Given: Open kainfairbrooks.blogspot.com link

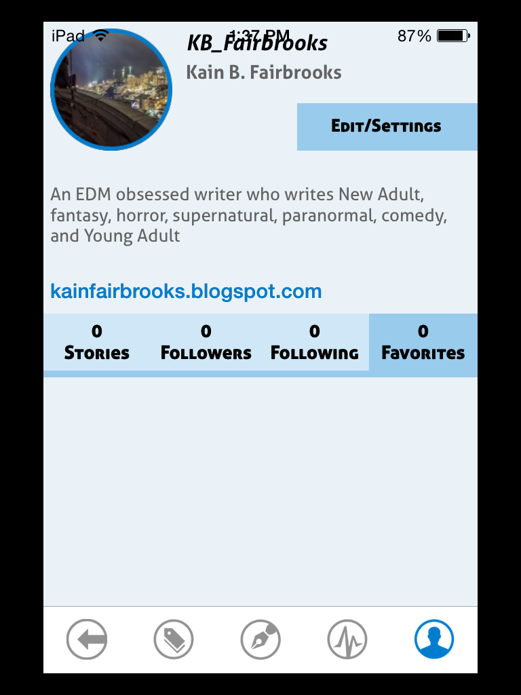Looking at the screenshot, I should tap(186, 291).
